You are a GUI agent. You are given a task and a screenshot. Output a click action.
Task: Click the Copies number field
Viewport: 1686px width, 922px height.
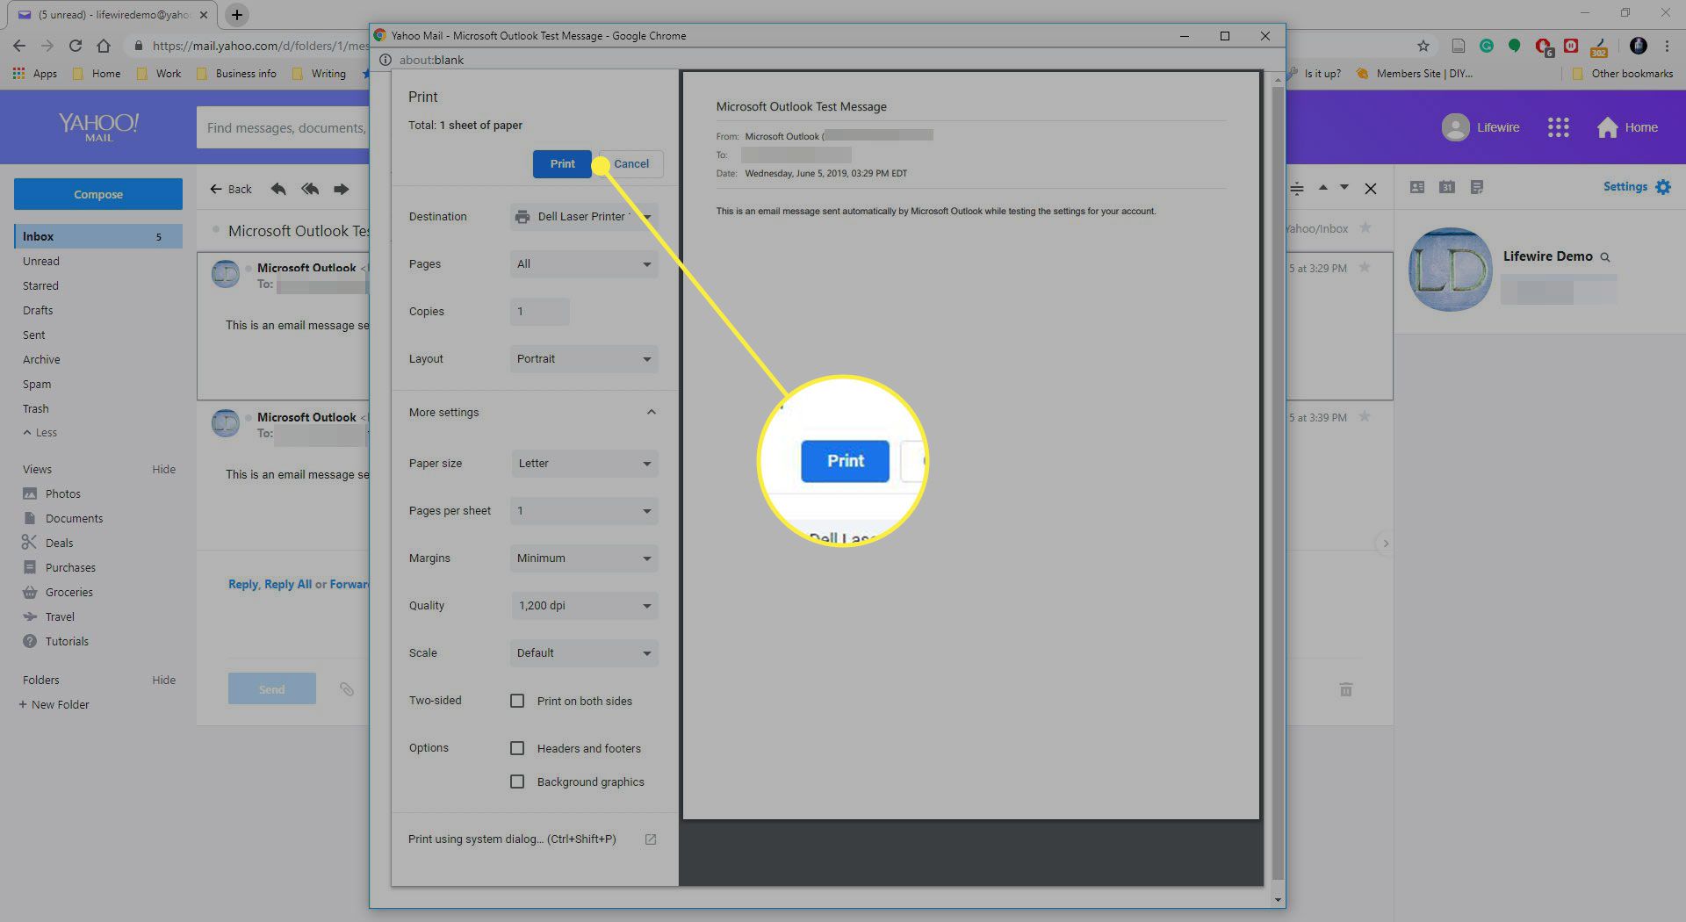coord(540,312)
